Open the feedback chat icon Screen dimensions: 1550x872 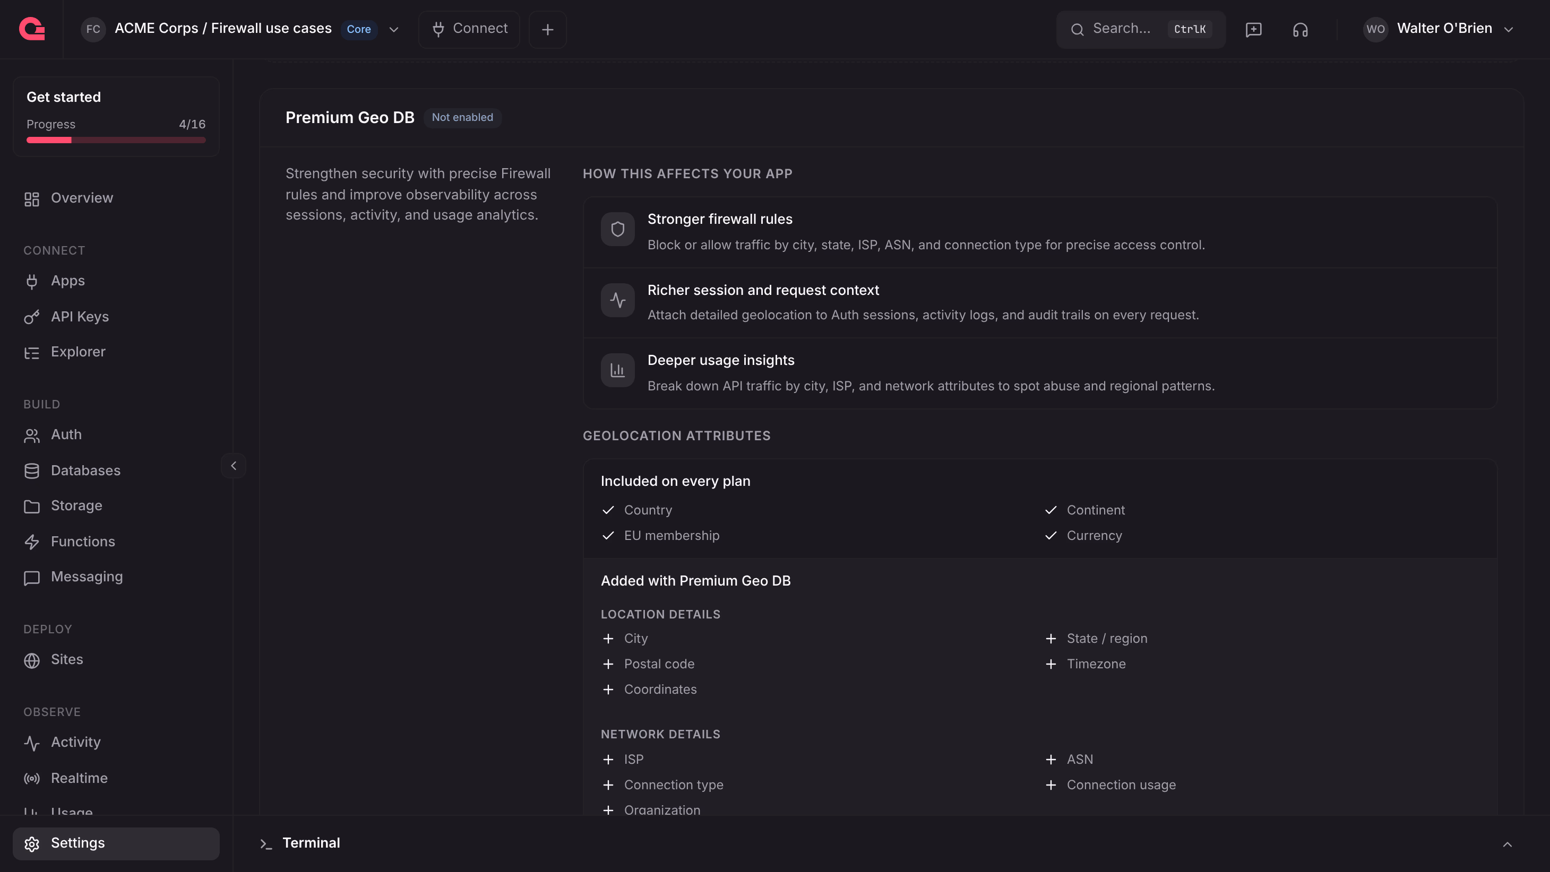click(1253, 30)
